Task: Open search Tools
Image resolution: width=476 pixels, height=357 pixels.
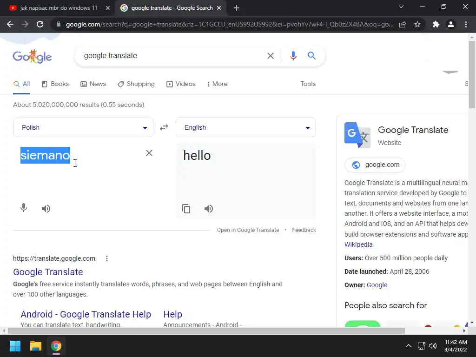Action: [308, 84]
